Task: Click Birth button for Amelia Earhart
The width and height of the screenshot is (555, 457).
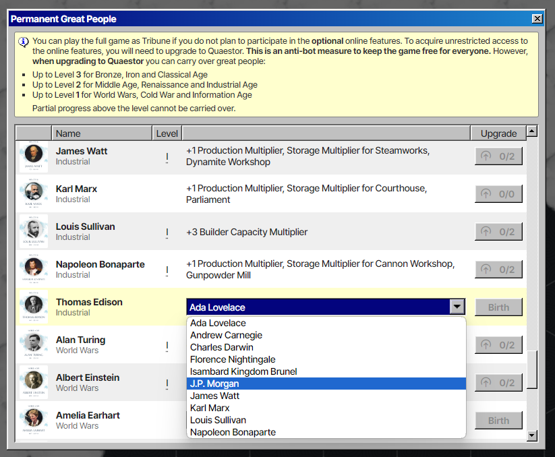Action: (x=498, y=421)
